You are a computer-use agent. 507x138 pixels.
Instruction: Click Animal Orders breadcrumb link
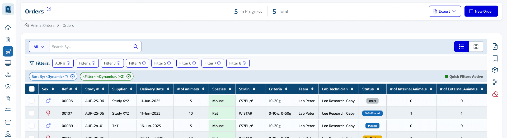coord(43,25)
